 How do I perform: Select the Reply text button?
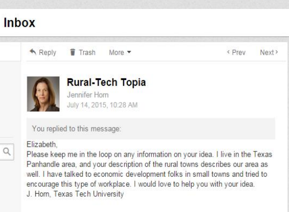click(x=47, y=53)
